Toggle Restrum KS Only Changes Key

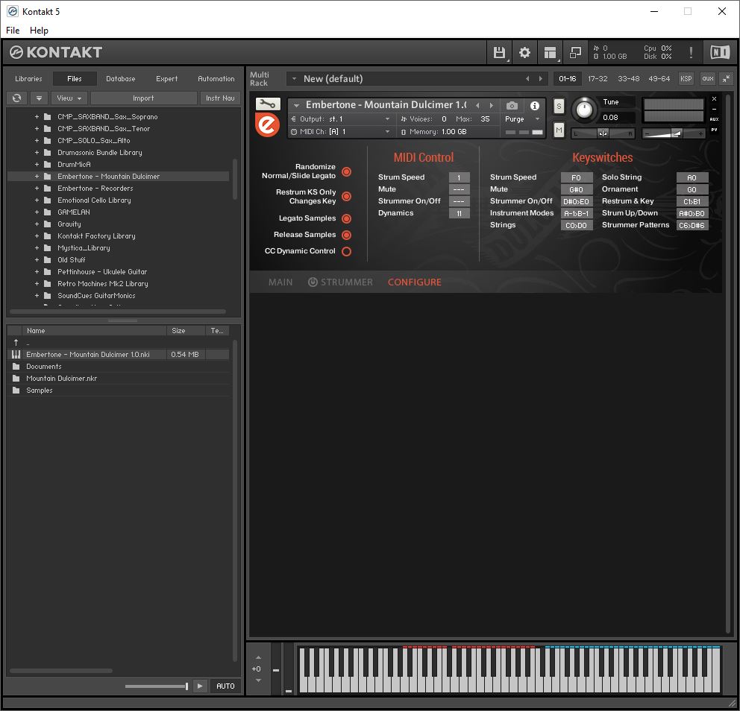[346, 197]
